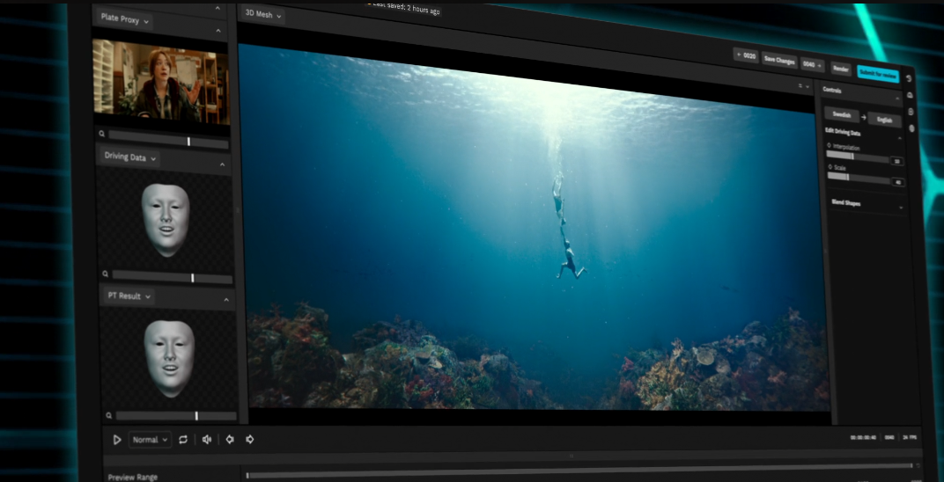Click the 24 FPS readout
This screenshot has height=482, width=944.
910,437
